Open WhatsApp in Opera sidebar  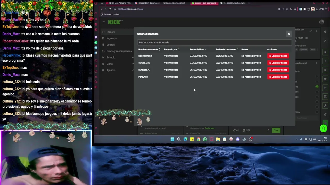[x=96, y=42]
